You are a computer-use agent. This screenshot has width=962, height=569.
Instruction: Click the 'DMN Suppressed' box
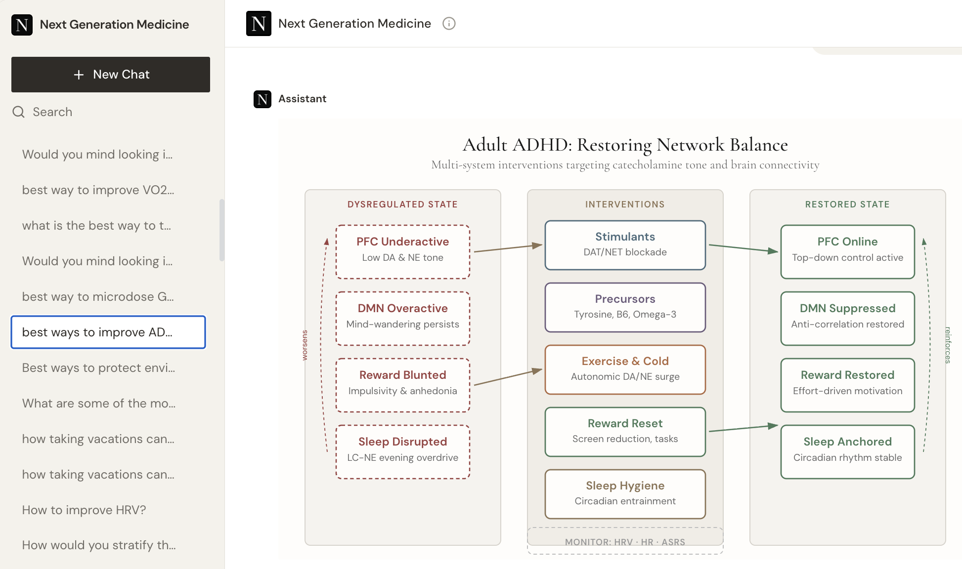click(848, 319)
